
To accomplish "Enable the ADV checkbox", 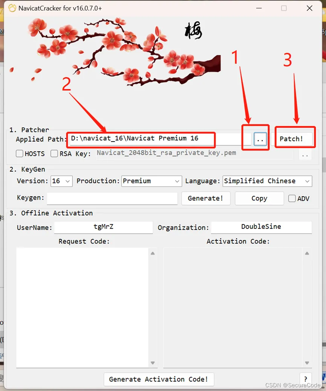I will [x=292, y=199].
